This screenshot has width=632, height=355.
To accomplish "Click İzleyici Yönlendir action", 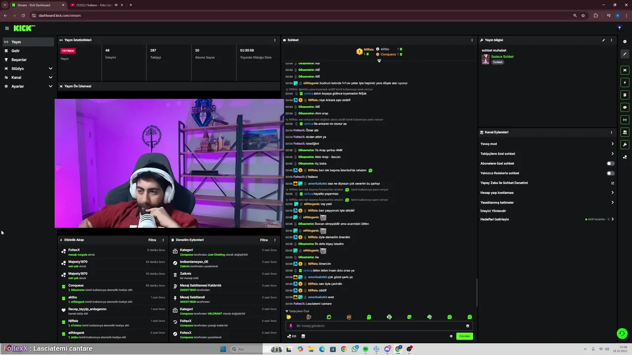I will tap(493, 211).
